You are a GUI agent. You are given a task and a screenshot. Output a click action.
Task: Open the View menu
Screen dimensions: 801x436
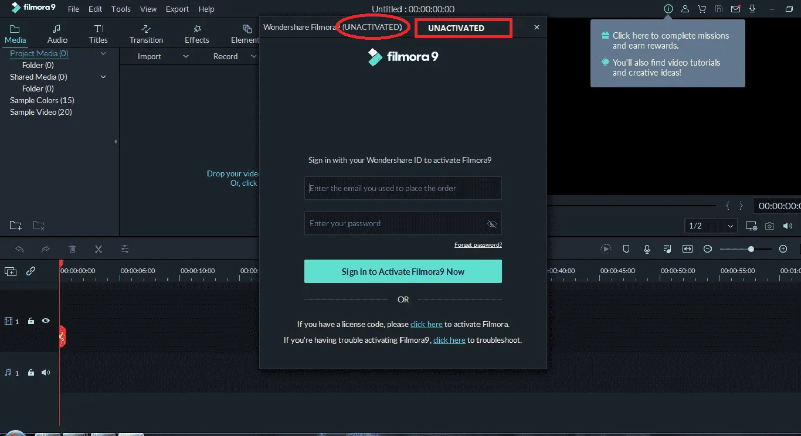click(x=148, y=9)
